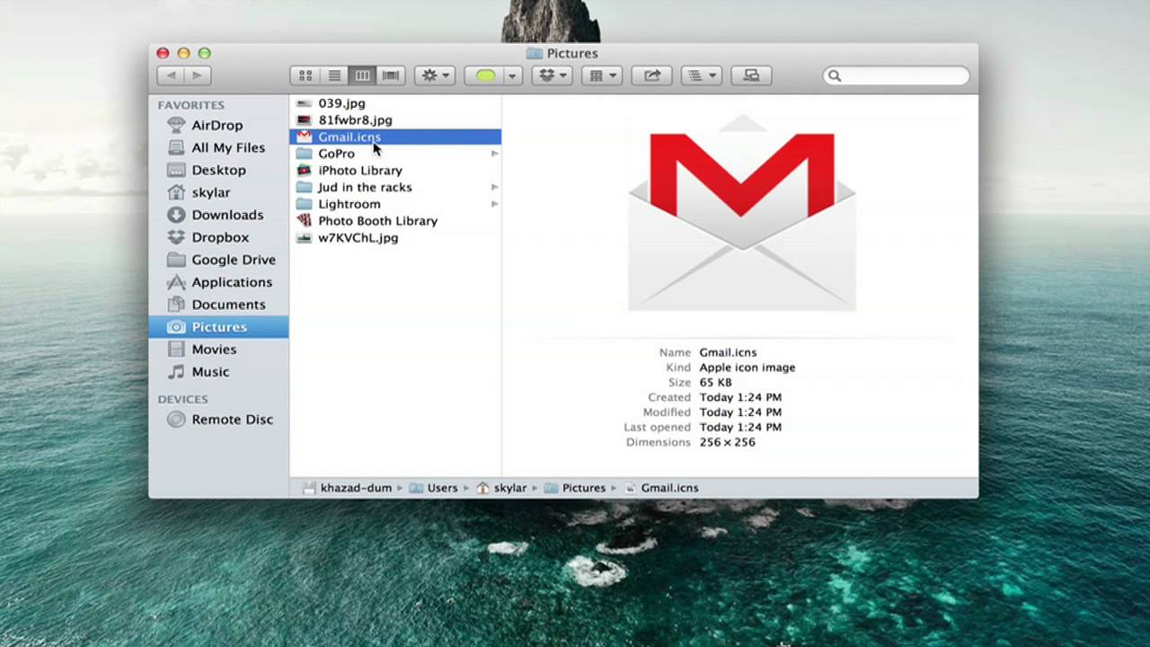
Task: Switch Finder to icon view
Action: pyautogui.click(x=305, y=75)
